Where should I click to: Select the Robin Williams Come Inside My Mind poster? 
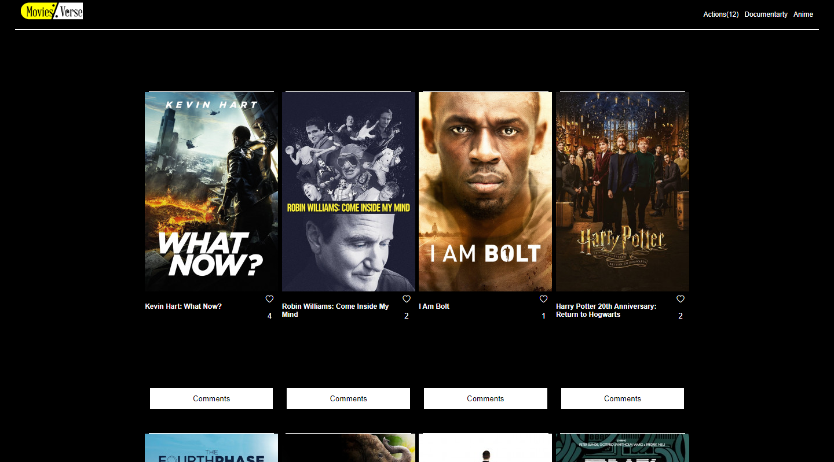349,191
